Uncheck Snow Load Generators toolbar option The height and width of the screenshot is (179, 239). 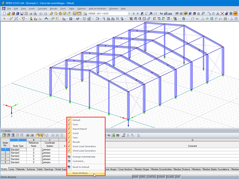point(69,146)
